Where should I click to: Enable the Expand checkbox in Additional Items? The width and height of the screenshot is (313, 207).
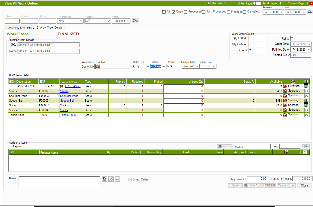(x=11, y=146)
